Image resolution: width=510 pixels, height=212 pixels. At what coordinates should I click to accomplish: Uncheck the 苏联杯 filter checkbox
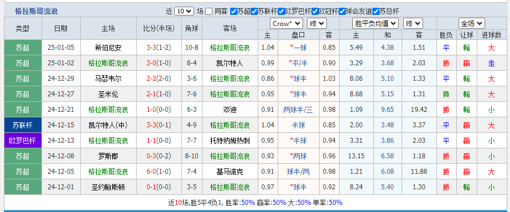click(x=254, y=12)
